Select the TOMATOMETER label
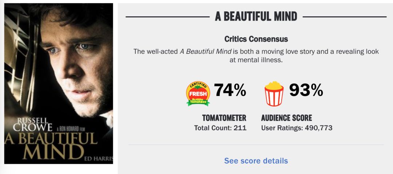 (224, 118)
